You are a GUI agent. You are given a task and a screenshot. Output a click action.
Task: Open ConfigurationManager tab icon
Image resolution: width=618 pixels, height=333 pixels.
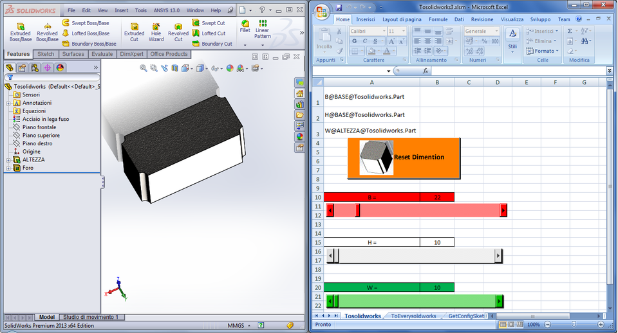tap(35, 67)
